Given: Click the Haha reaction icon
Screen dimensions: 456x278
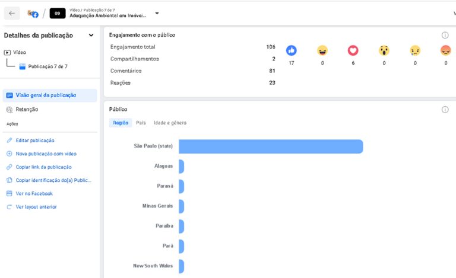Looking at the screenshot, I should [322, 50].
